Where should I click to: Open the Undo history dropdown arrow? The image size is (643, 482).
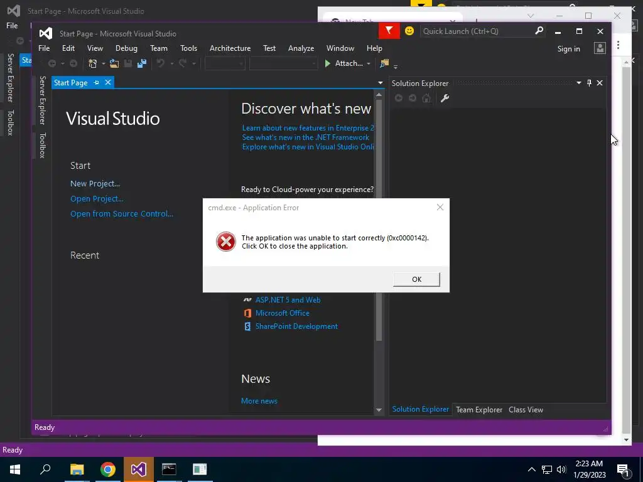click(x=172, y=64)
